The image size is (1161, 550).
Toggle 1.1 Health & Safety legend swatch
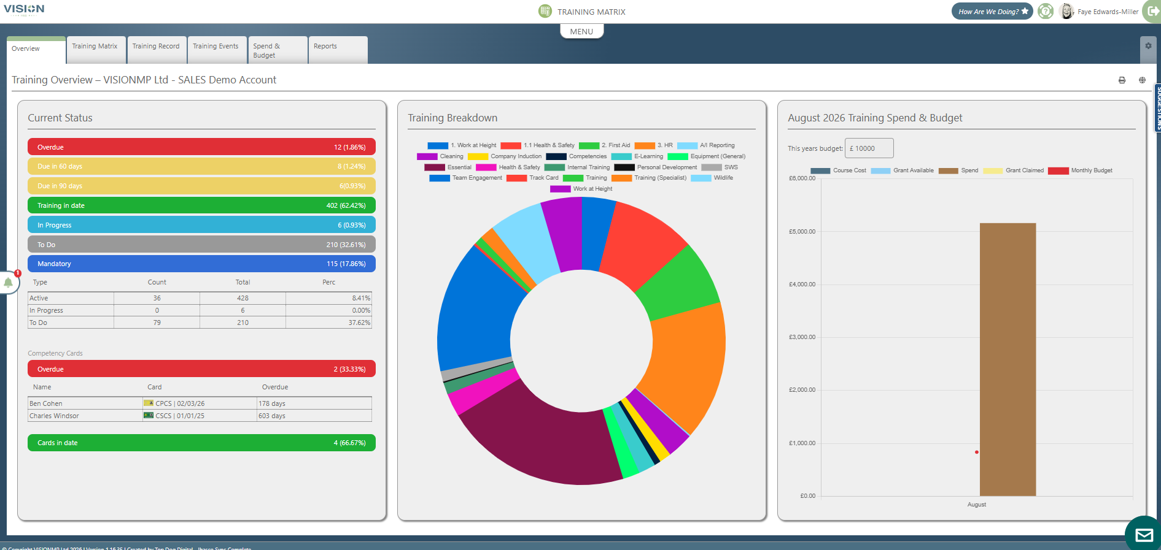coord(511,145)
